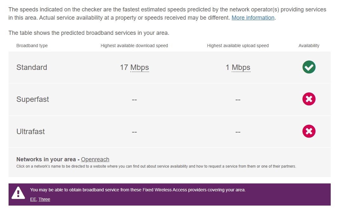Click the Ultrafast upload speed dashes
The image size is (338, 210).
click(238, 132)
